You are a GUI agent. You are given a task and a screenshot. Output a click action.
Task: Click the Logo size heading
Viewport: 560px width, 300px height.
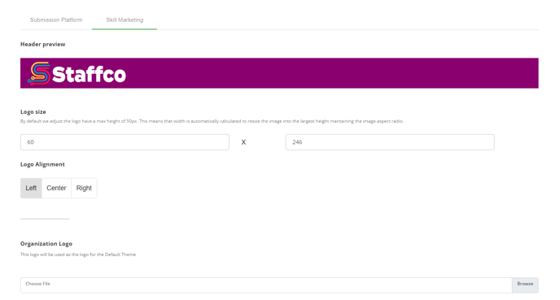[x=33, y=111]
